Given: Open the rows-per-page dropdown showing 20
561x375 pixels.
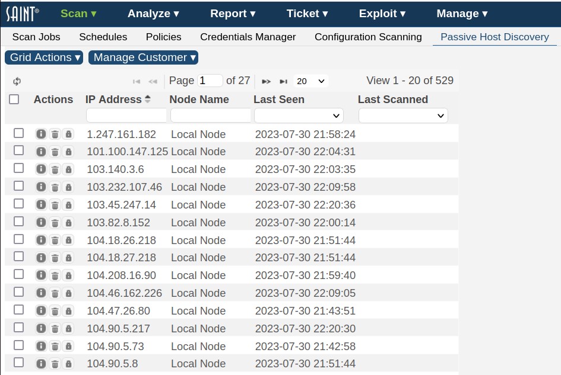Looking at the screenshot, I should (311, 81).
